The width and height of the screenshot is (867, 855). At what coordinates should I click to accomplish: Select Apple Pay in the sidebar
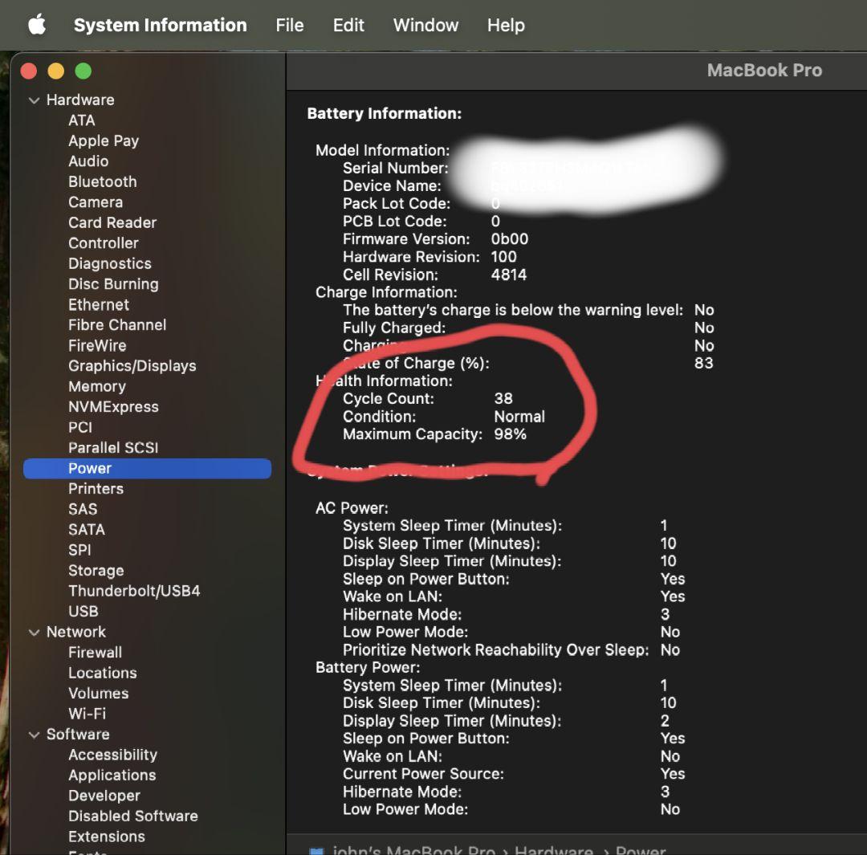[104, 141]
